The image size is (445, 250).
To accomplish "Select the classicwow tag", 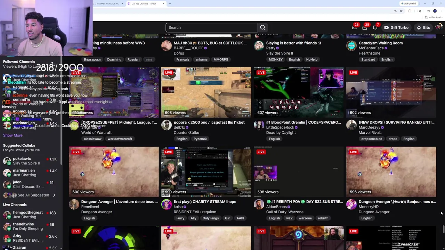I will tap(92, 139).
